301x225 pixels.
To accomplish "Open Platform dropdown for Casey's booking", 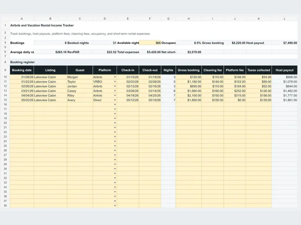I will 115,91.
